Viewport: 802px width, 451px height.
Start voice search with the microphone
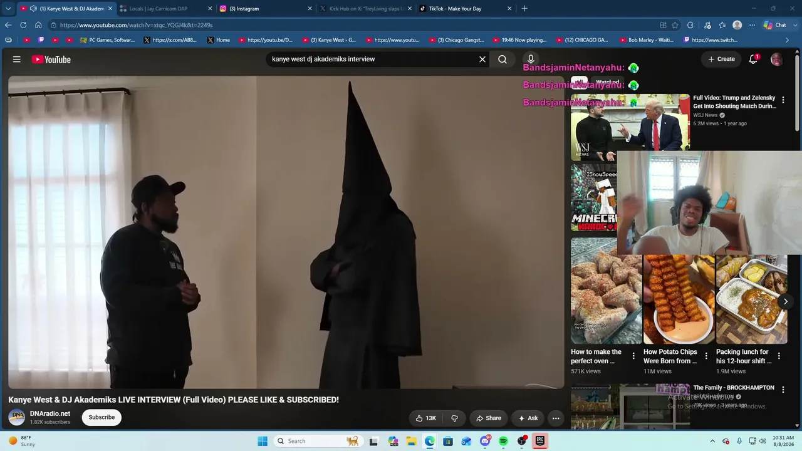(x=531, y=60)
